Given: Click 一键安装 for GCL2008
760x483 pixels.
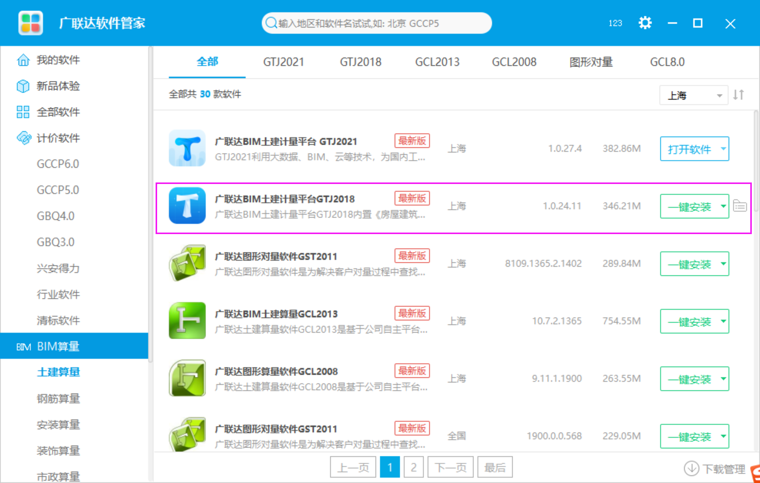Looking at the screenshot, I should (689, 379).
